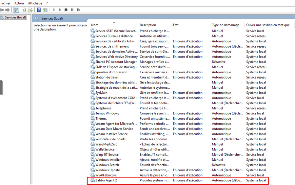Click the gear icon next to Windows Update
Screen dimensions: 295x185
tap(92, 170)
